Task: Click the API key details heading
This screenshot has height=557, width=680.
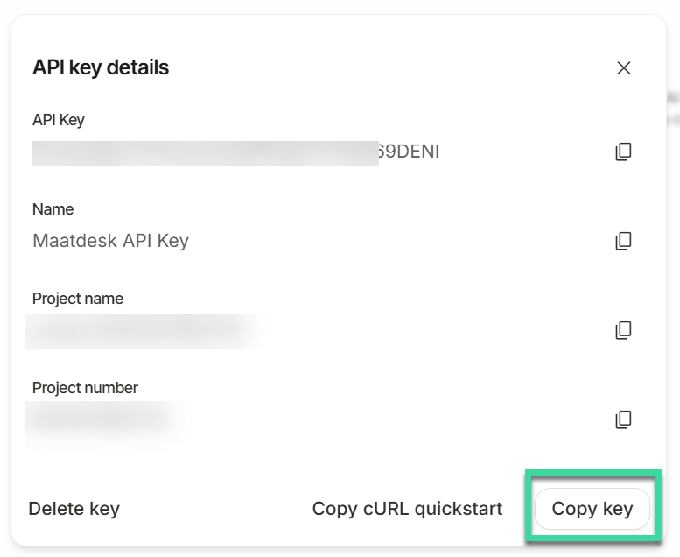Action: click(x=101, y=67)
